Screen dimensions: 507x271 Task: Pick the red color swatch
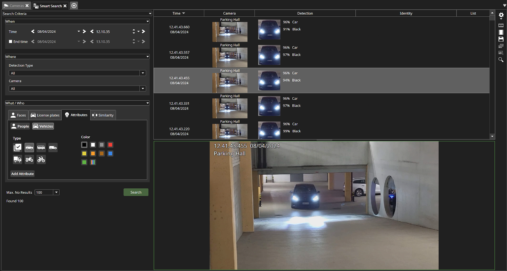[110, 145]
